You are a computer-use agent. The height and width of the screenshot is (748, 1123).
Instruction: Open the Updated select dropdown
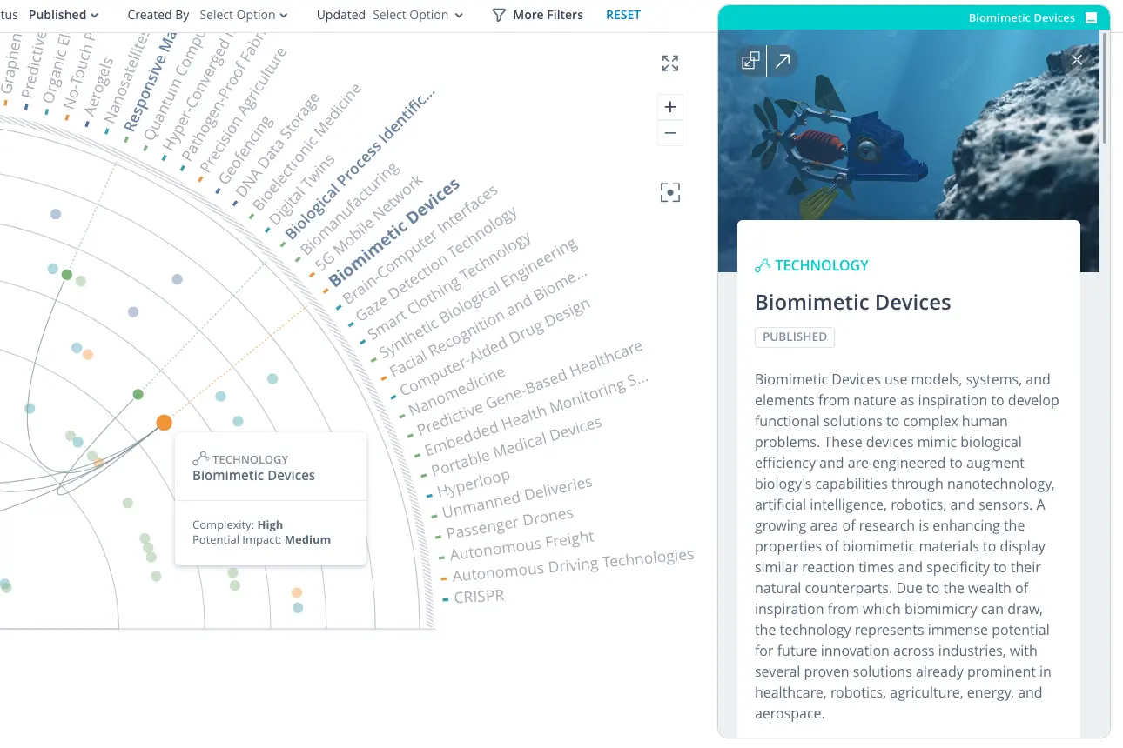(418, 15)
